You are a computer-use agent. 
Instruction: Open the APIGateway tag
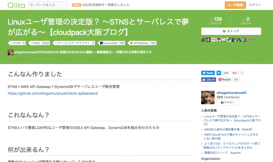142,43
